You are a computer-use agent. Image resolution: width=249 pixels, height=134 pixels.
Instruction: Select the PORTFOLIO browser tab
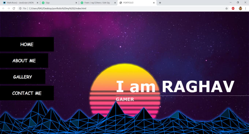(137, 3)
